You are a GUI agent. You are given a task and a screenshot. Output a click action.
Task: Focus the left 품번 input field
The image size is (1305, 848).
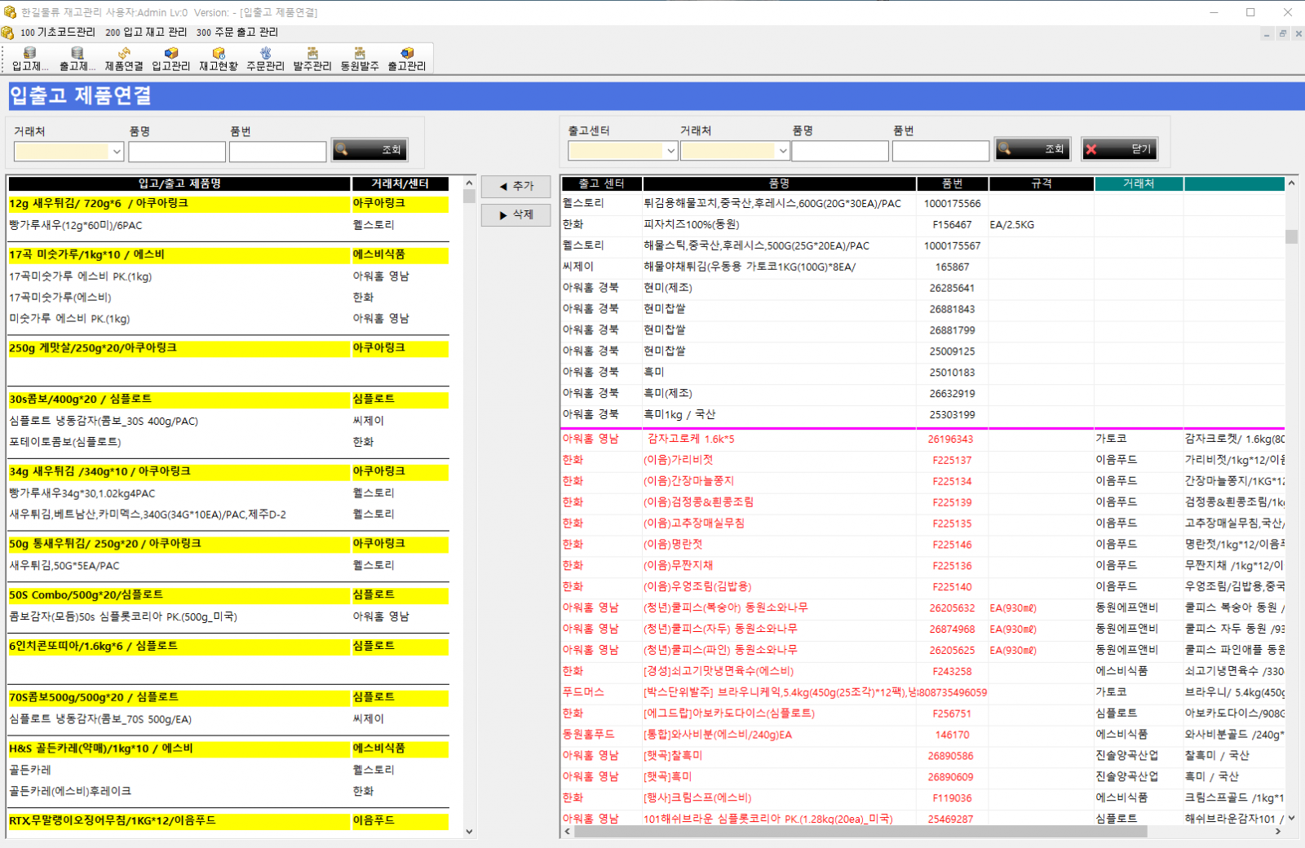click(x=278, y=152)
